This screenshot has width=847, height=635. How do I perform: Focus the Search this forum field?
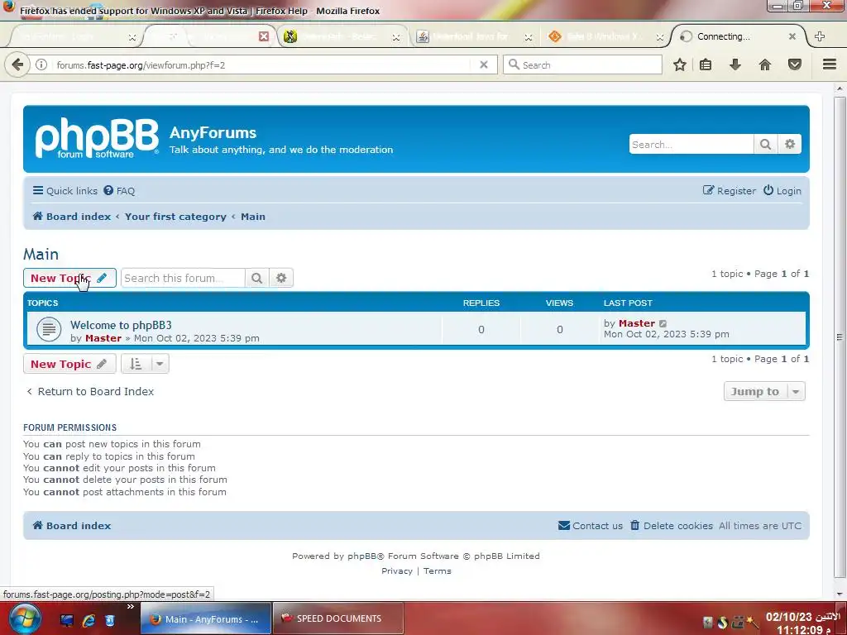[183, 278]
